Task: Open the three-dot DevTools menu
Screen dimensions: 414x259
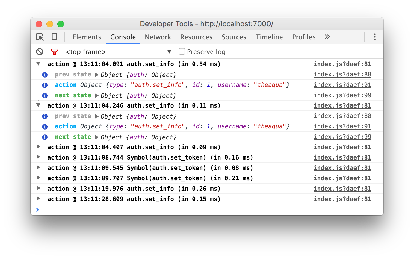Action: tap(375, 37)
